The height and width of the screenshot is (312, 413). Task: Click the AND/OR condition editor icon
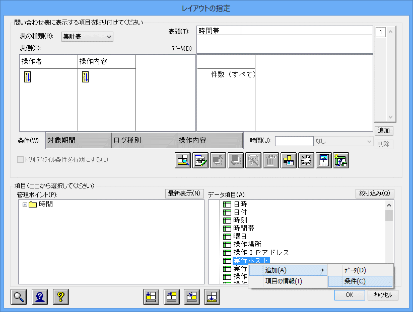pos(200,160)
